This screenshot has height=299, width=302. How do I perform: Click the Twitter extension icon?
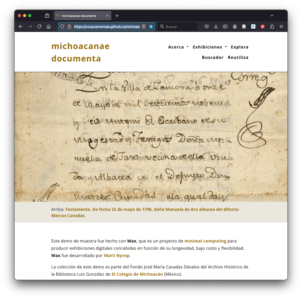click(x=253, y=27)
